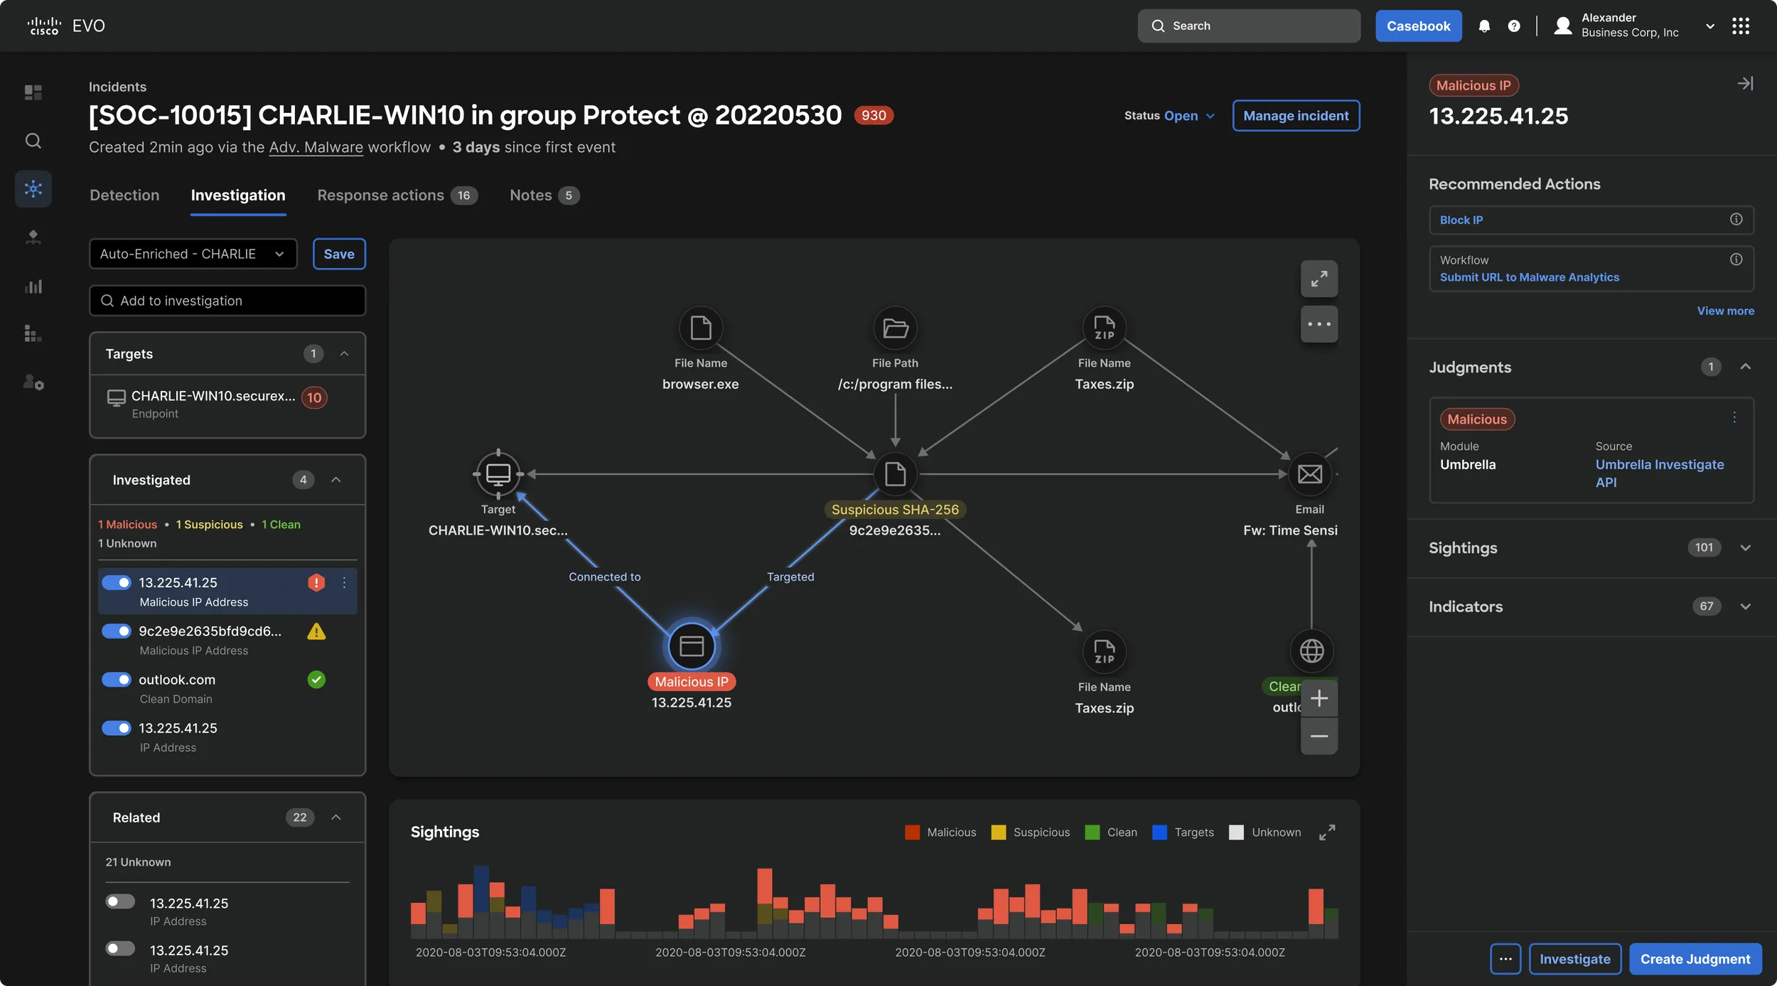Collapse the Related section

click(336, 818)
